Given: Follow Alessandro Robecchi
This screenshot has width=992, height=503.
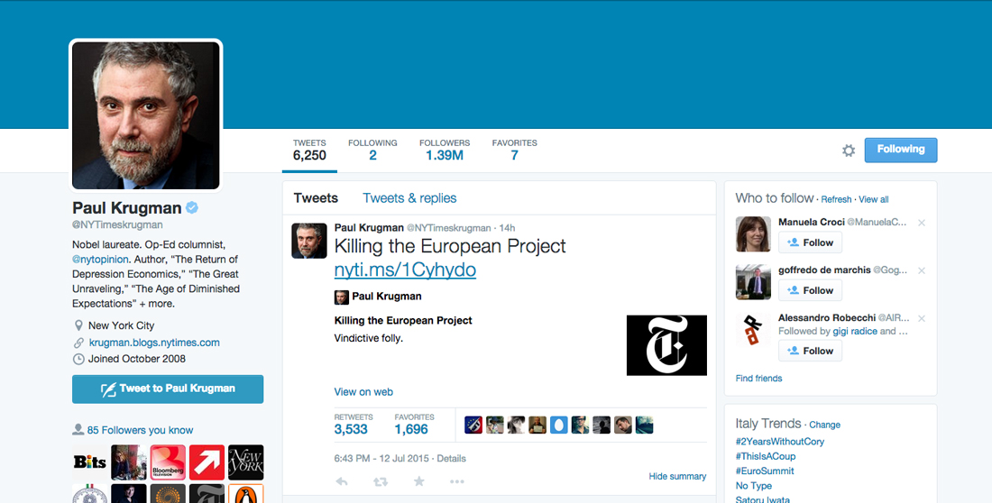Looking at the screenshot, I should pos(810,351).
